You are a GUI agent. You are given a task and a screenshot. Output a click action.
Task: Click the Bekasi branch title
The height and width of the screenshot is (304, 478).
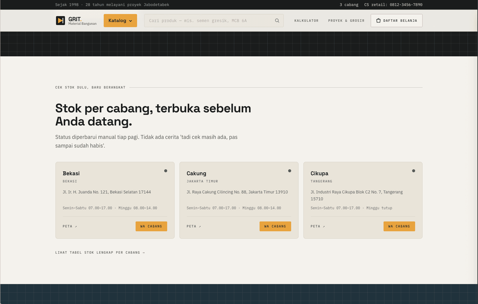click(71, 173)
